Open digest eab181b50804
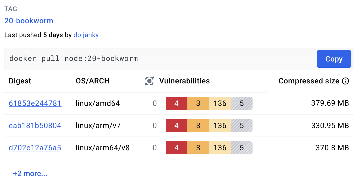The width and height of the screenshot is (359, 182). [x=35, y=126]
